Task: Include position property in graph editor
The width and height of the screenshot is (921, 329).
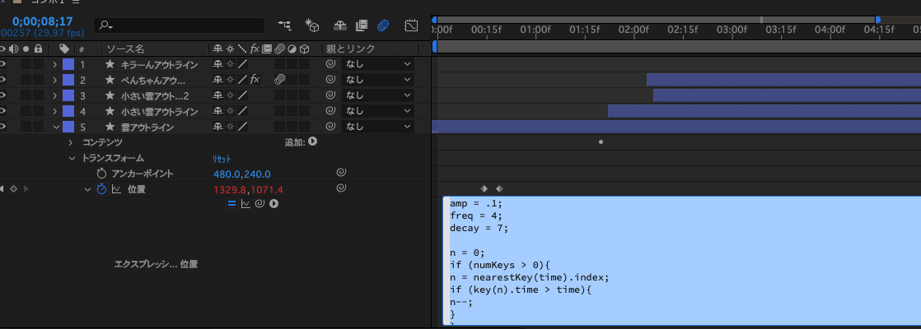Action: 116,189
